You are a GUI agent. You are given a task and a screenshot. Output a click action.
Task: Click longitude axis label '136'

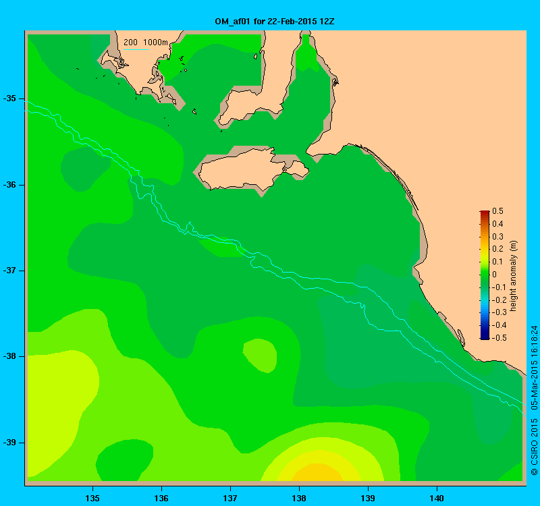click(161, 498)
